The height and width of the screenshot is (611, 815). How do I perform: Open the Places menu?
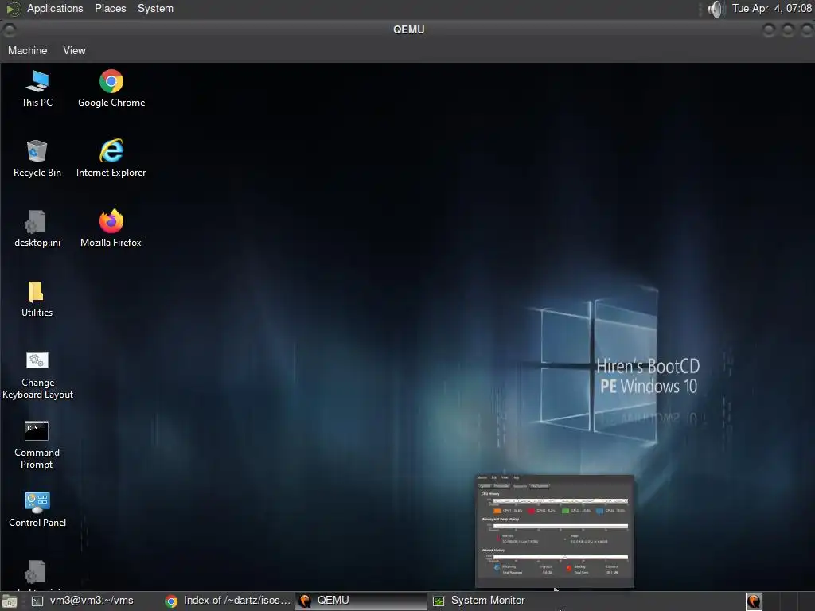point(110,8)
